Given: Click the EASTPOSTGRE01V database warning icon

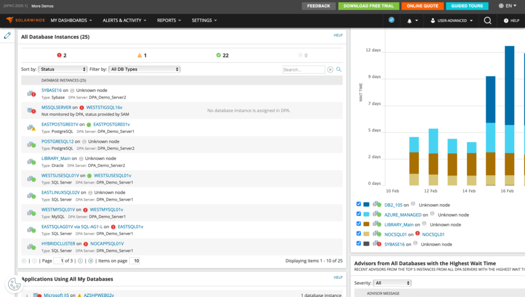Looking at the screenshot, I should click(x=31, y=128).
